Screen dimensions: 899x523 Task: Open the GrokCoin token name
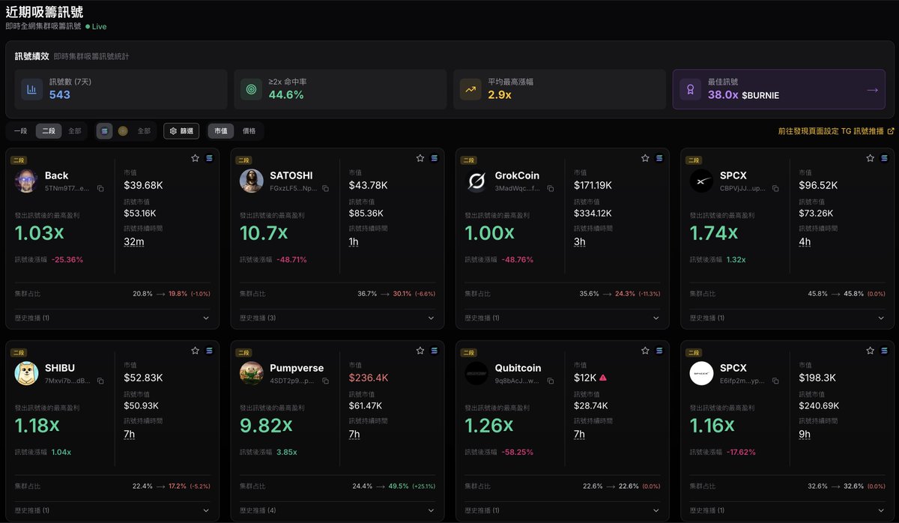pos(517,175)
